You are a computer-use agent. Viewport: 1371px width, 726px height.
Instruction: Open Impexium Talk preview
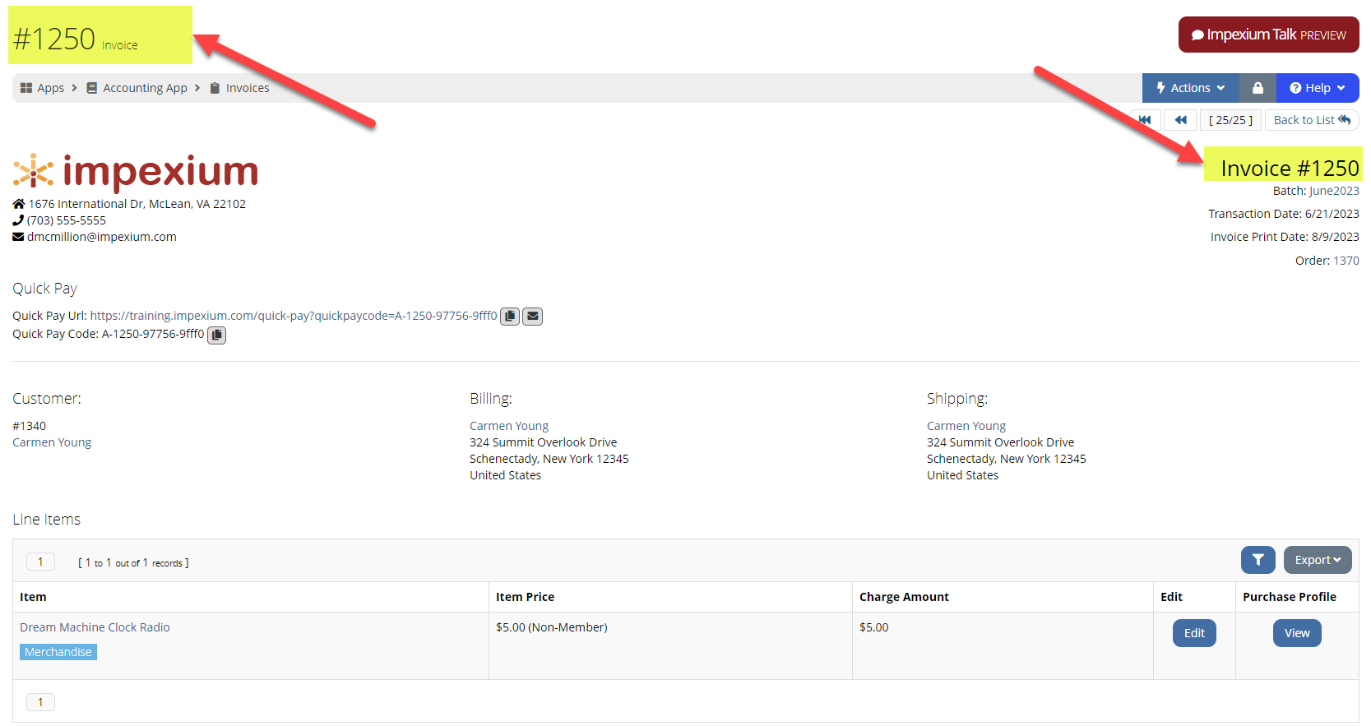click(1268, 35)
